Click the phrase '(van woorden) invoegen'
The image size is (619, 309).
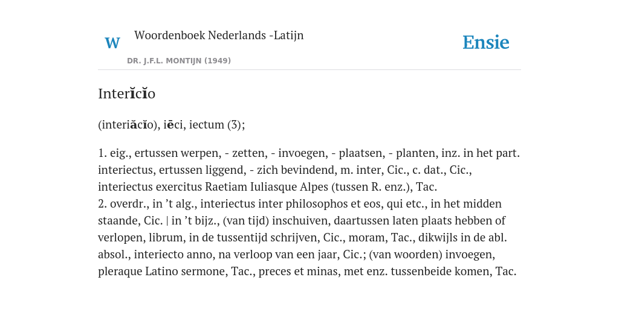click(x=432, y=255)
